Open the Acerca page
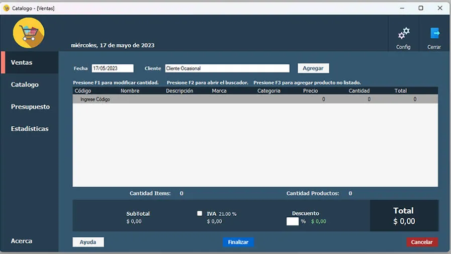The width and height of the screenshot is (451, 254). (22, 241)
